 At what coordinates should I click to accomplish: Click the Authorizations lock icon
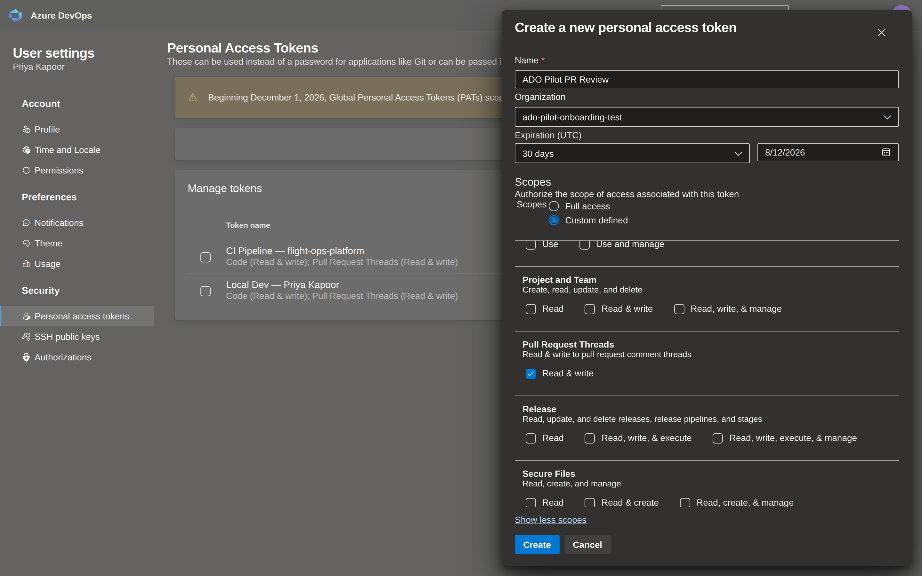coord(26,357)
